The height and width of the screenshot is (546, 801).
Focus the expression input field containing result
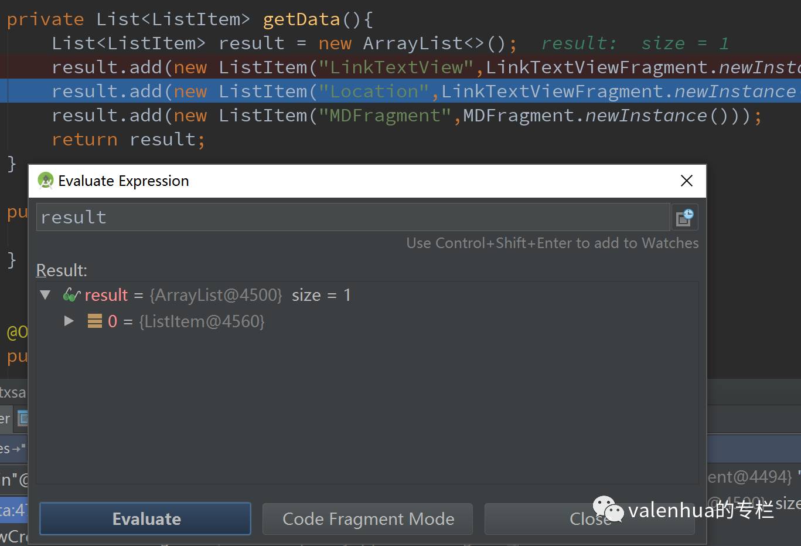352,218
